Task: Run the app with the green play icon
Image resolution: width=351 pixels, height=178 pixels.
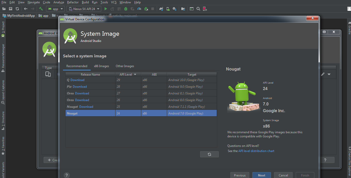Action: click(106, 9)
